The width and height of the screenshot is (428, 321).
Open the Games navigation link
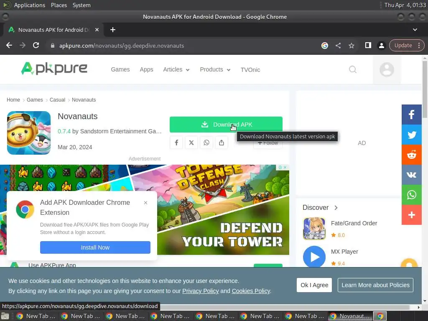pos(120,70)
